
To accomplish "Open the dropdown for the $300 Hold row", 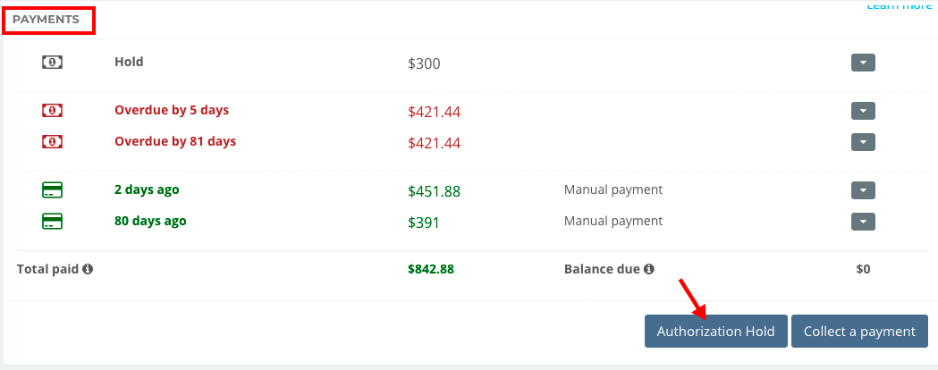I will [863, 63].
